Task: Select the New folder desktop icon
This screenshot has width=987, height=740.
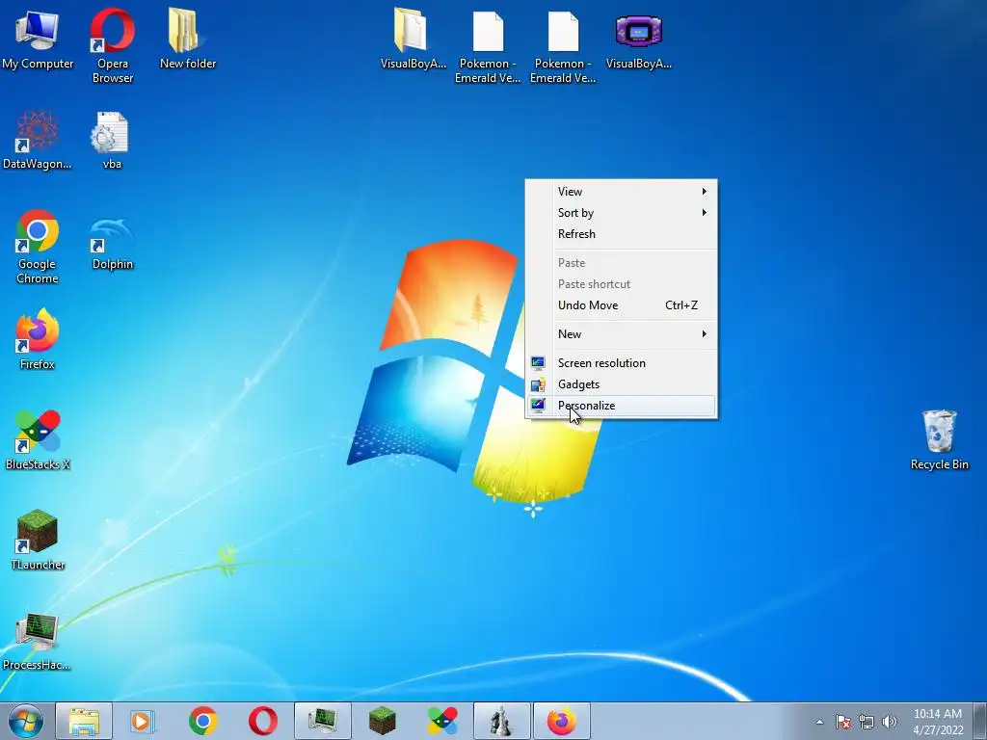Action: (x=188, y=39)
